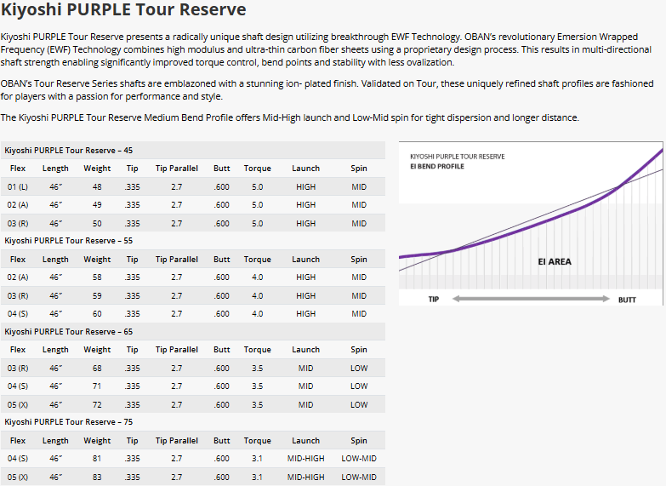Screen dimensions: 666x486
Task: Select flex cell '02 (A)' in the 55 table
Action: coord(18,277)
